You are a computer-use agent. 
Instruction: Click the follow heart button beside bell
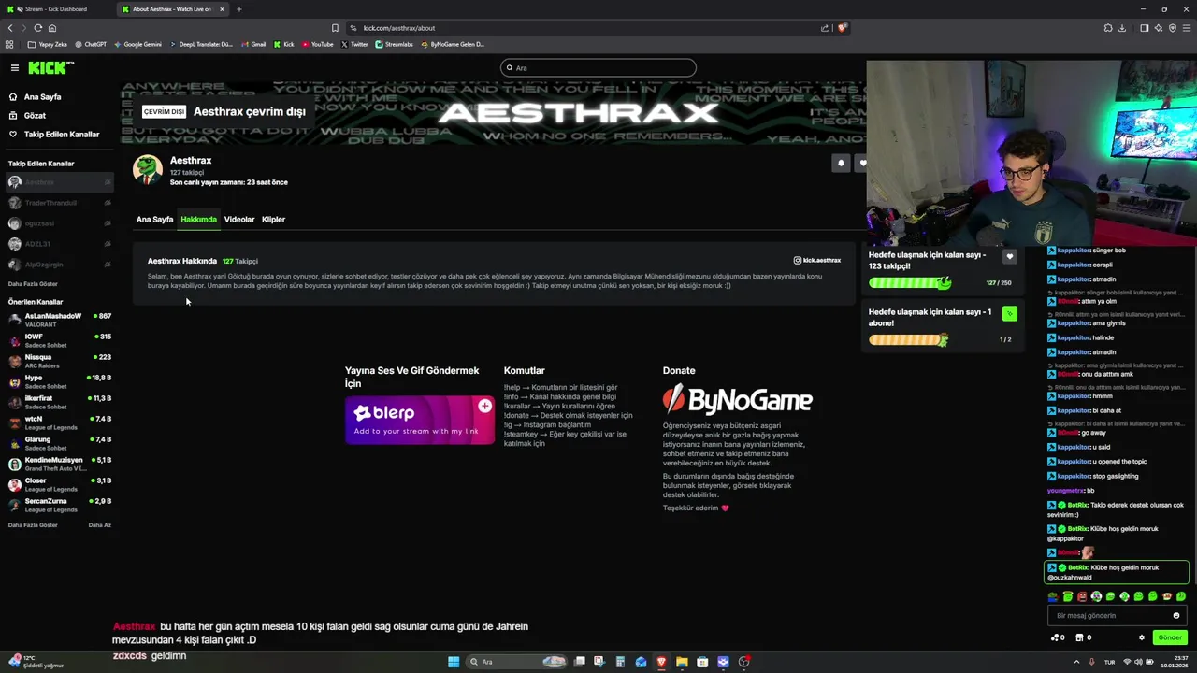[x=862, y=163]
